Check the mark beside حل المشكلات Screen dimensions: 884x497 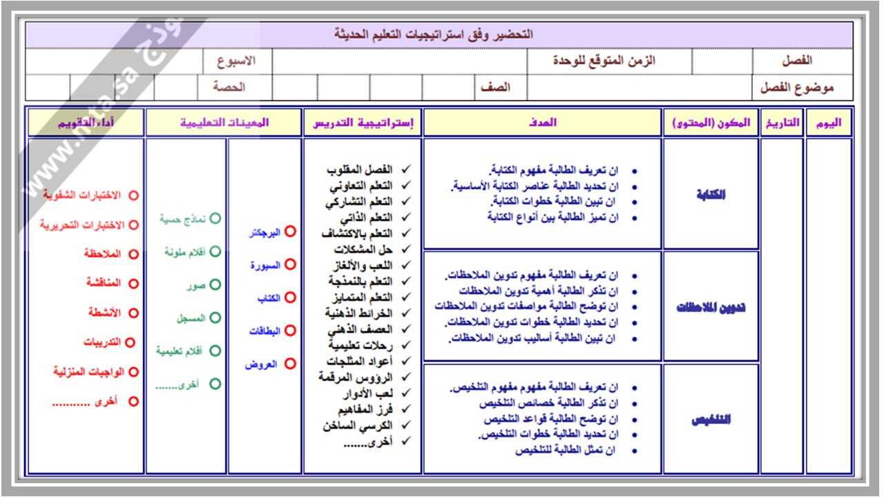pos(406,249)
